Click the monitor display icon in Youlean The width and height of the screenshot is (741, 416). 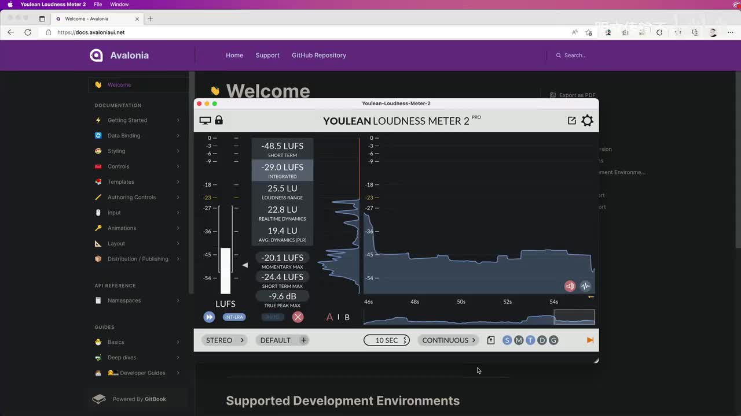click(x=205, y=120)
